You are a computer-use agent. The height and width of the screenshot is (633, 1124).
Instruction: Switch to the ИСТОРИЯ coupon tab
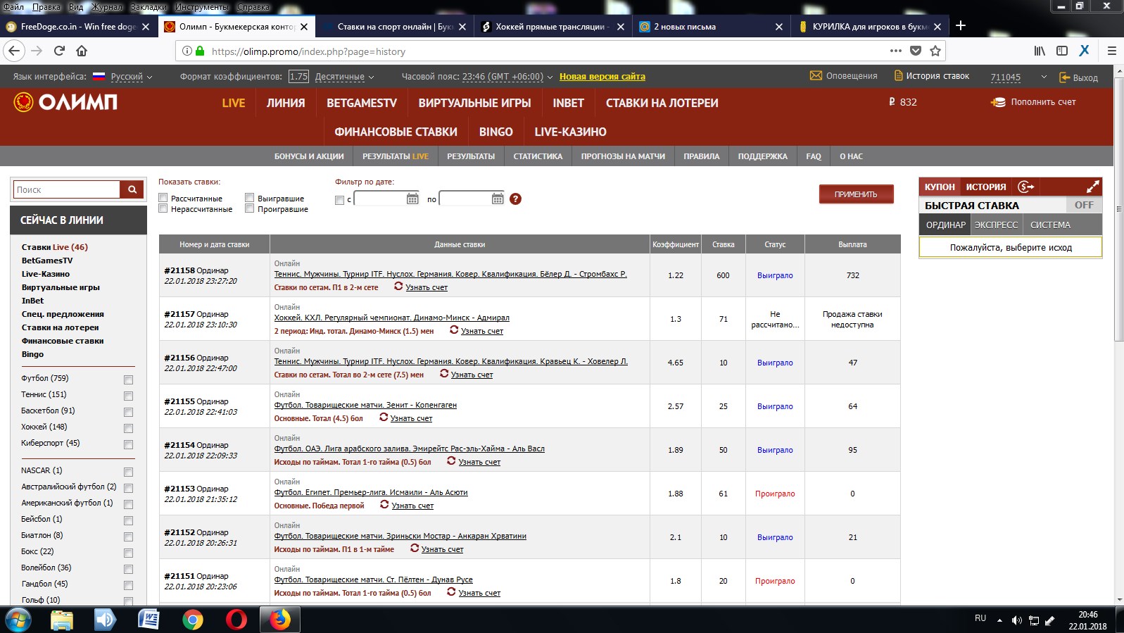pyautogui.click(x=986, y=187)
